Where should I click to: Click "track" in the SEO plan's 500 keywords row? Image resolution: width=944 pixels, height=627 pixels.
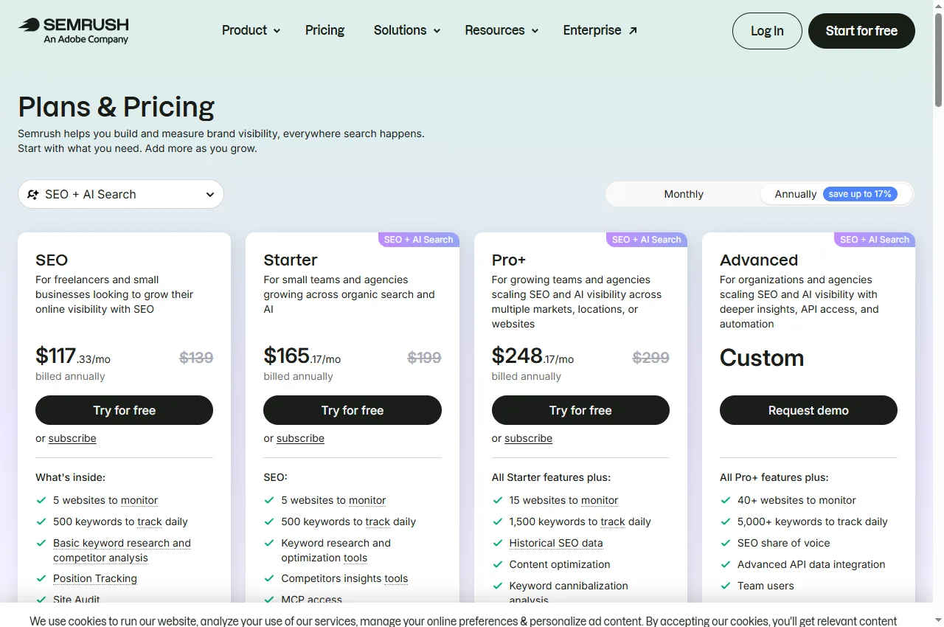(x=150, y=522)
